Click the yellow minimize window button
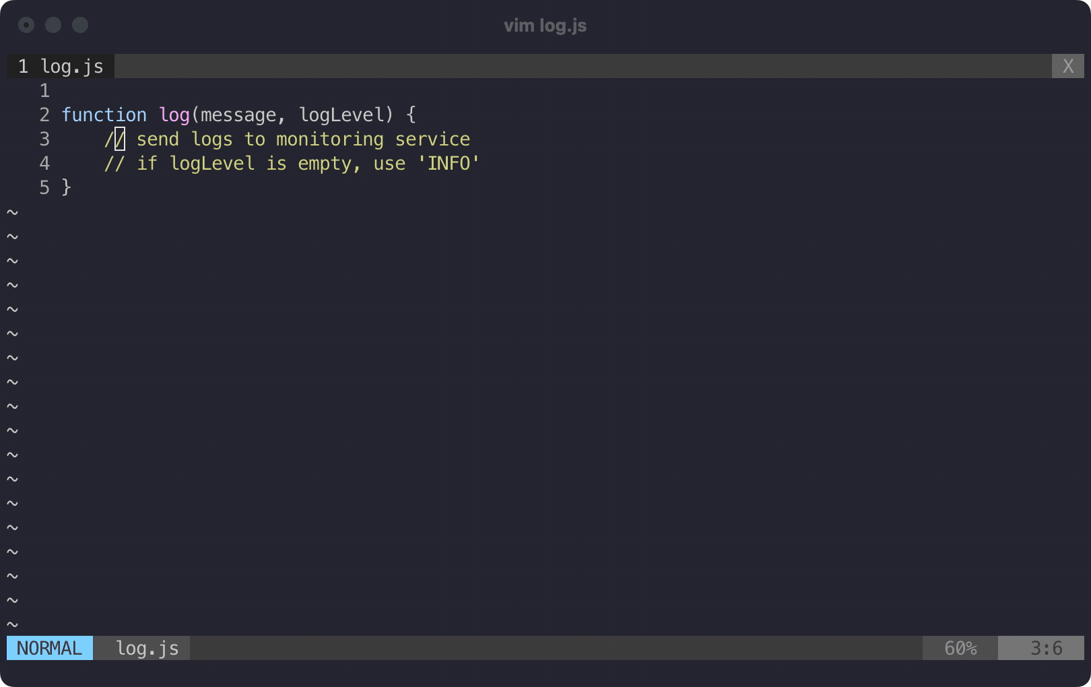The height and width of the screenshot is (687, 1091). (53, 25)
